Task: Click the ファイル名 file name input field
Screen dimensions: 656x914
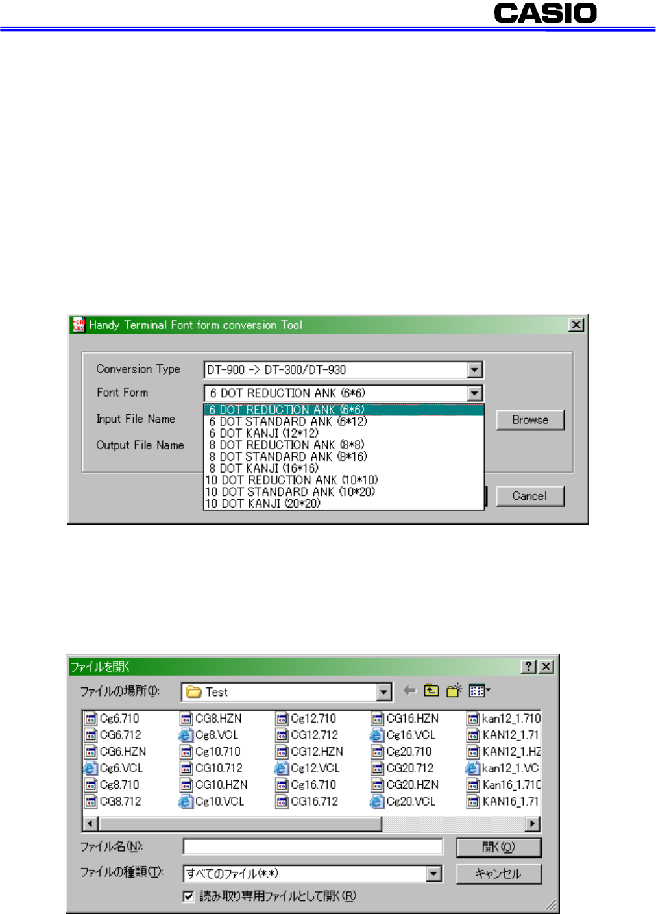Action: click(x=313, y=846)
